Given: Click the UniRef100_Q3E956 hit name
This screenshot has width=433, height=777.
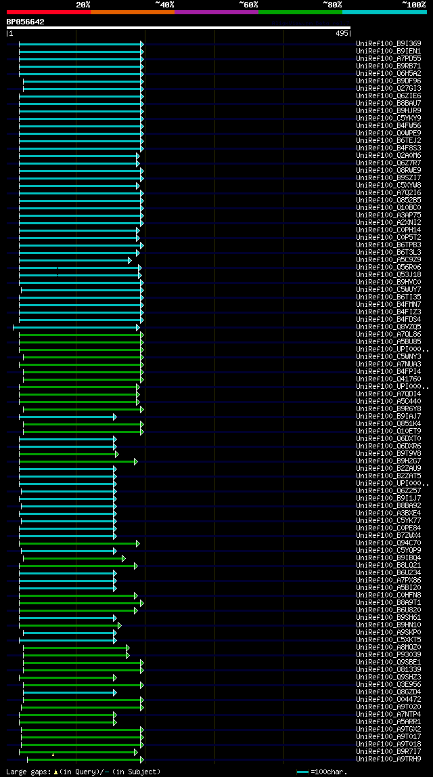Looking at the screenshot, I should click(388, 684).
